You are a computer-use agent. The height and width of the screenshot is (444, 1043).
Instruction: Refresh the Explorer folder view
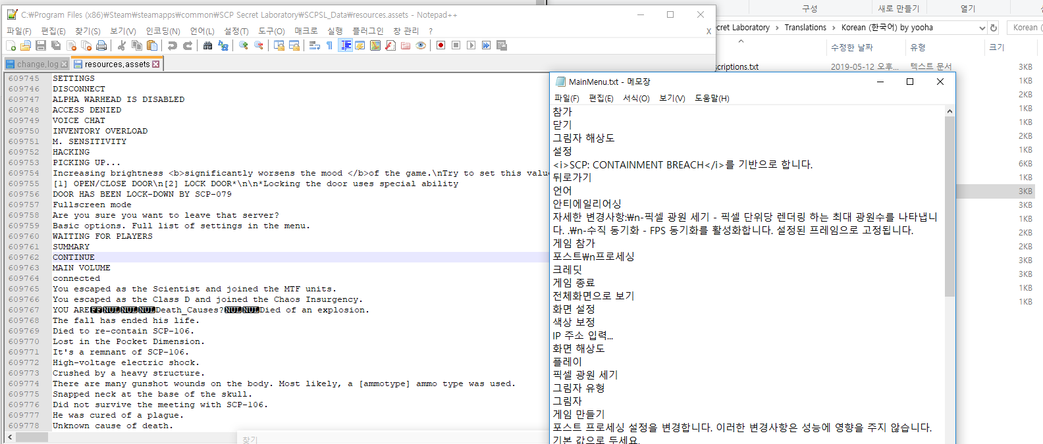pos(994,28)
